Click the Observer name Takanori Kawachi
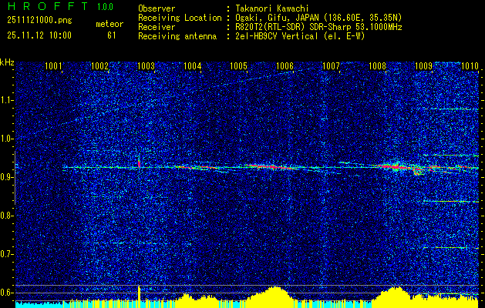This screenshot has width=485, height=308. tap(271, 9)
